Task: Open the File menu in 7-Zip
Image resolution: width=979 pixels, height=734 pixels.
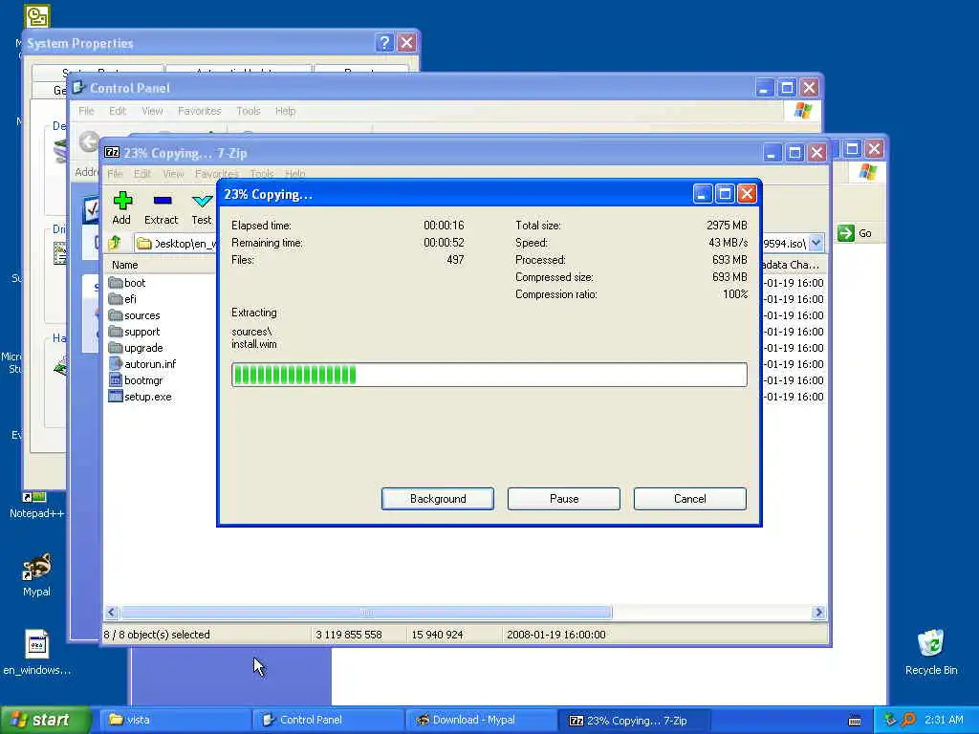Action: click(115, 174)
